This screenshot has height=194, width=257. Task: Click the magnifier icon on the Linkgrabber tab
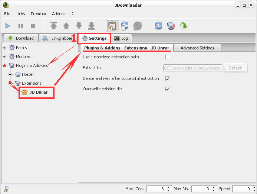pyautogui.click(x=45, y=38)
